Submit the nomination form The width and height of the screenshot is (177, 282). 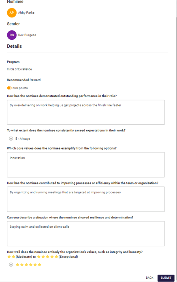point(166,278)
